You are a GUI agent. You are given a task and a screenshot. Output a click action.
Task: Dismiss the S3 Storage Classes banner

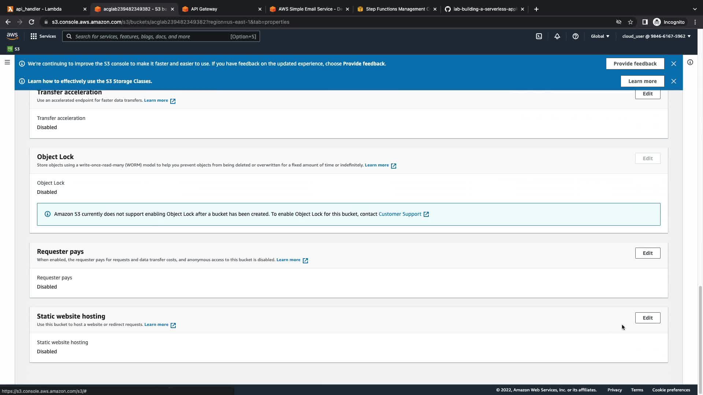[673, 81]
